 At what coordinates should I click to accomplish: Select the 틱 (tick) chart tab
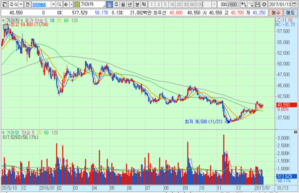click(144, 4)
